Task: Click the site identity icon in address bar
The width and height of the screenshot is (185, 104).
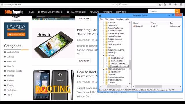Action: pos(2,5)
